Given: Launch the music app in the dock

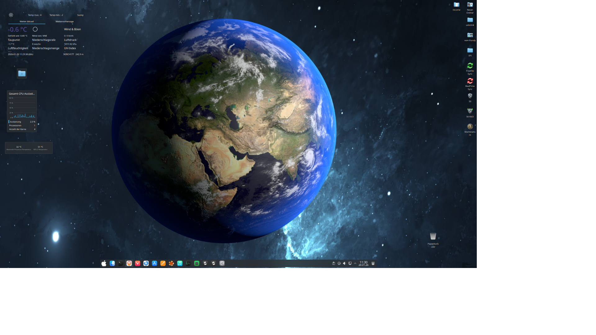Looking at the screenshot, I should pyautogui.click(x=180, y=263).
